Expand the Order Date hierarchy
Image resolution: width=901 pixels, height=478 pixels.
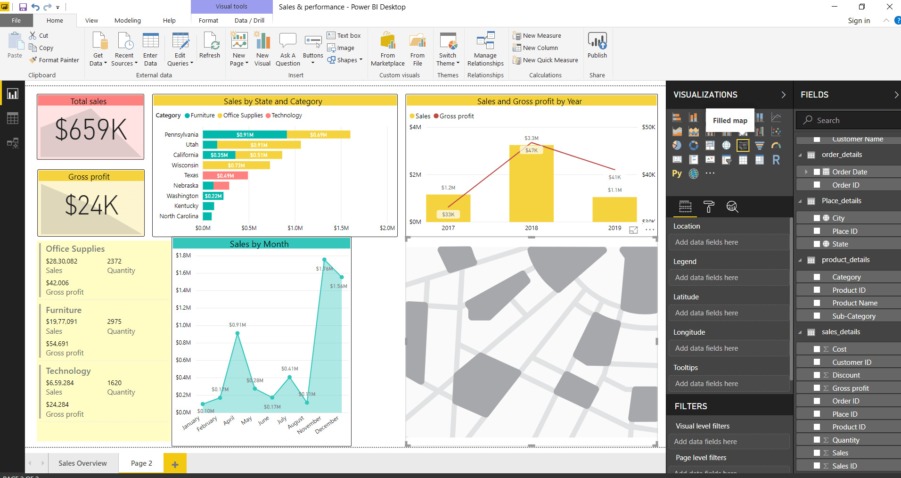coord(807,172)
